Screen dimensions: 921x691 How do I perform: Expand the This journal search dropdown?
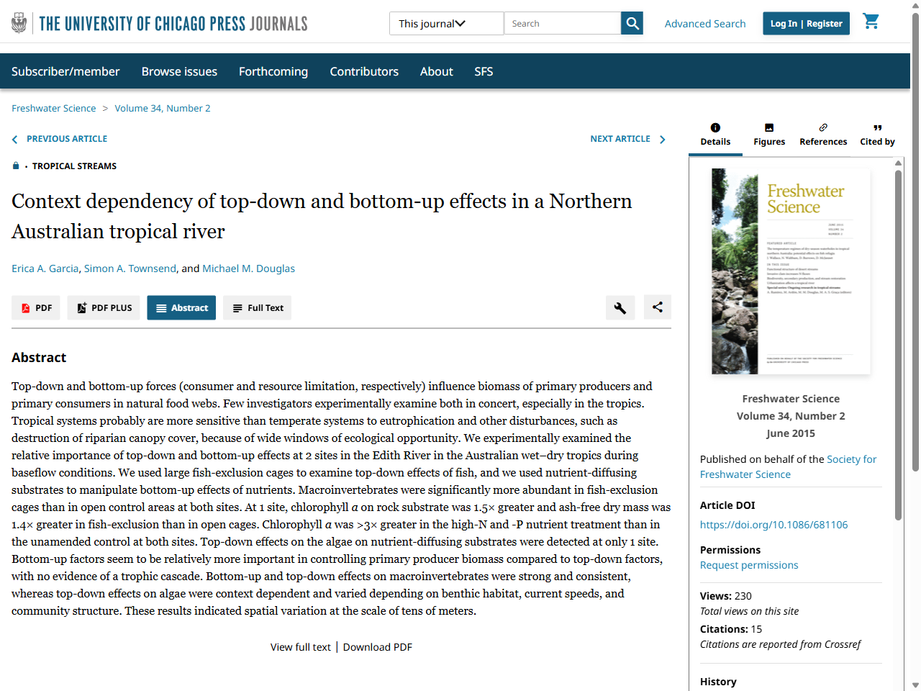(x=446, y=24)
